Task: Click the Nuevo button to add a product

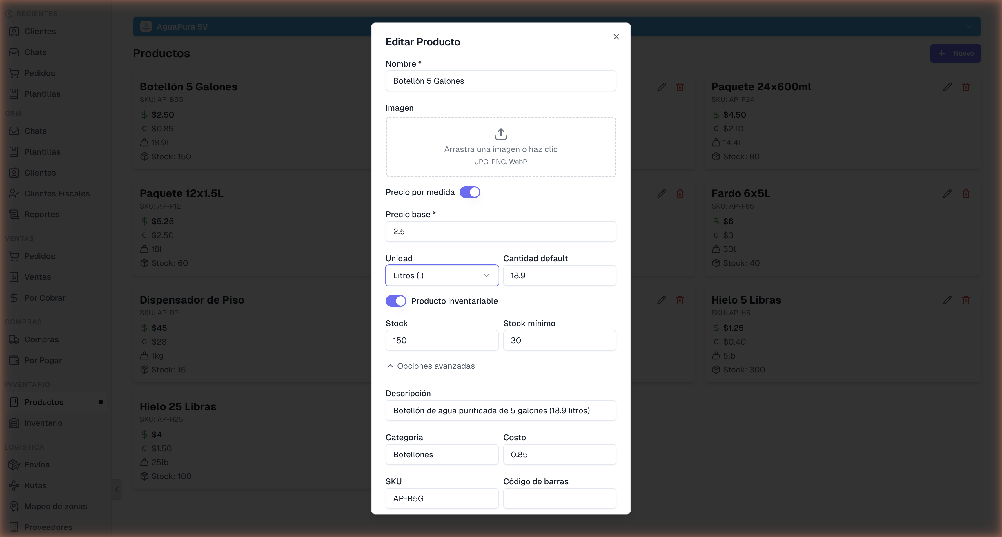Action: click(956, 53)
